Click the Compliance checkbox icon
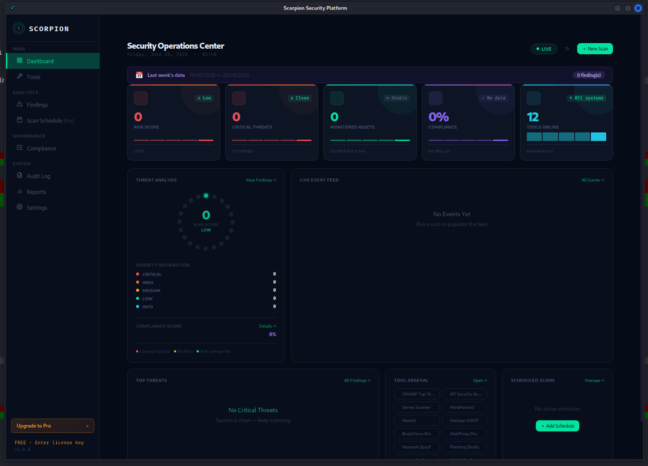The width and height of the screenshot is (648, 466). (20, 148)
